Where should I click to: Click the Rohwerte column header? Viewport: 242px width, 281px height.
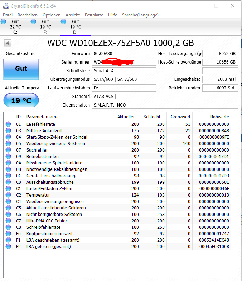pos(212,117)
